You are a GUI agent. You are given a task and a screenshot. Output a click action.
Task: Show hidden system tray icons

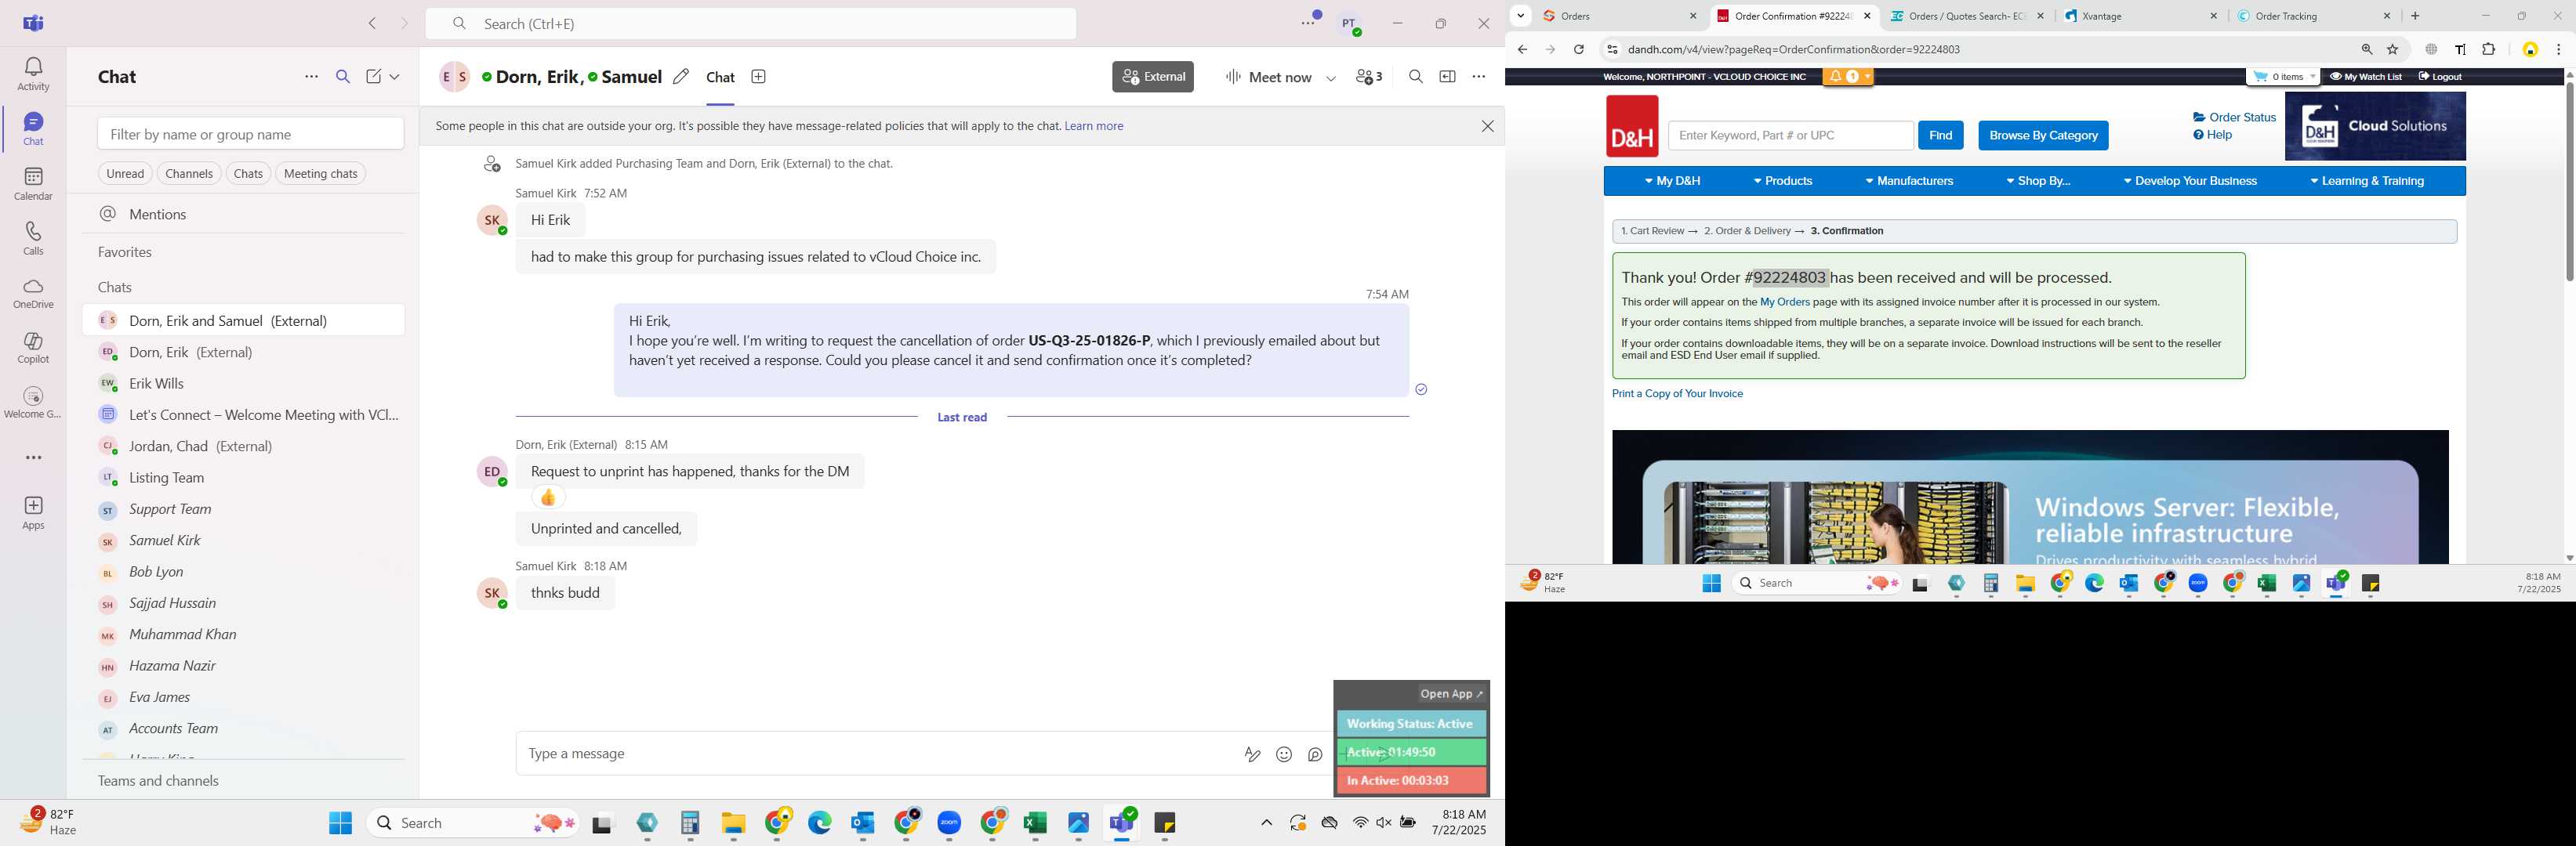(x=1266, y=823)
